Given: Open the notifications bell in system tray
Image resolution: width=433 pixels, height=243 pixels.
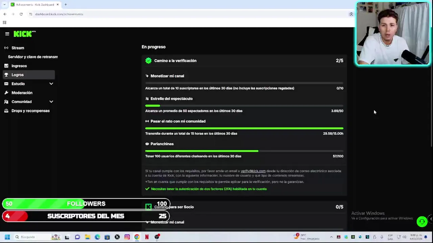Looking at the screenshot, I should click(x=426, y=237).
